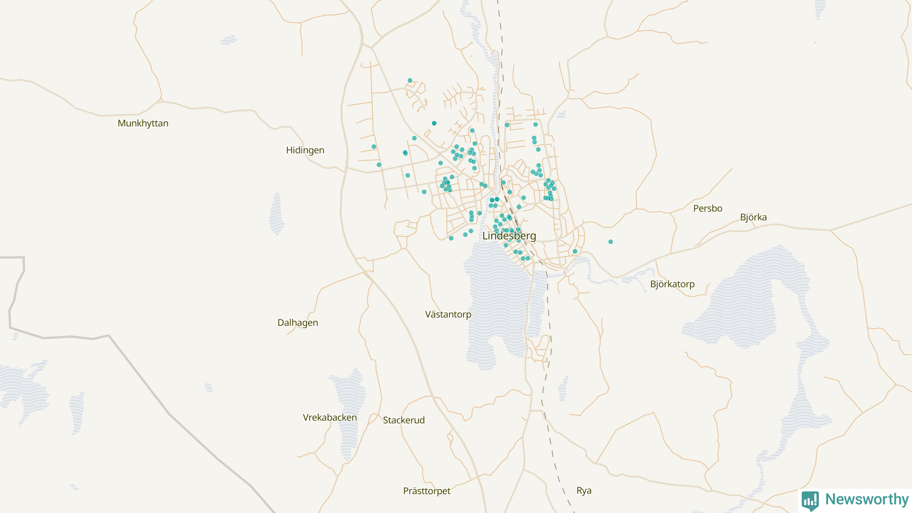Click the Västantorp label
Screen dimensions: 912x513
(448, 315)
